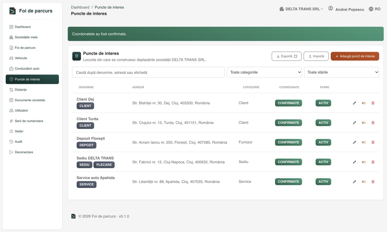Go to Vehicule in the sidebar
The height and width of the screenshot is (232, 387).
coord(32,58)
